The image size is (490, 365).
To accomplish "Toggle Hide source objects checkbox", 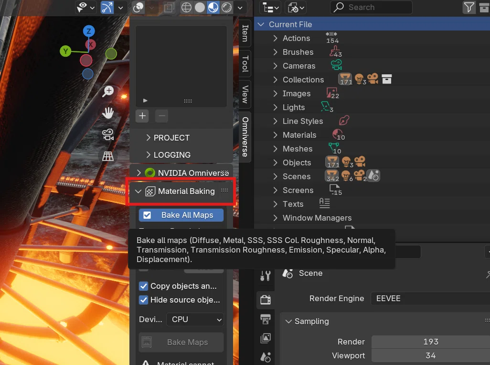I will tap(143, 300).
